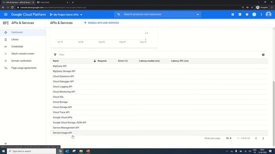
Task: Open BigQuery Storage API row
Action: tap(159, 71)
